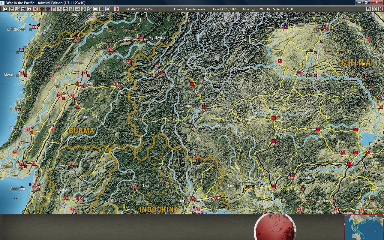Image resolution: width=384 pixels, height=240 pixels.
Task: Click the letter C toolbar icon
Action: coord(375,9)
